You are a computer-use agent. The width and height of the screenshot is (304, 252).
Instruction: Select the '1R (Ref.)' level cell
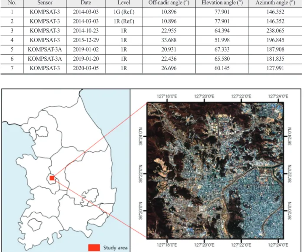point(124,21)
